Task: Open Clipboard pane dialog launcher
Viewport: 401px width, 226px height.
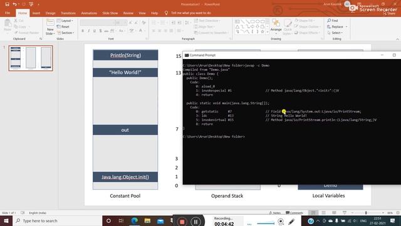Action: point(41,39)
